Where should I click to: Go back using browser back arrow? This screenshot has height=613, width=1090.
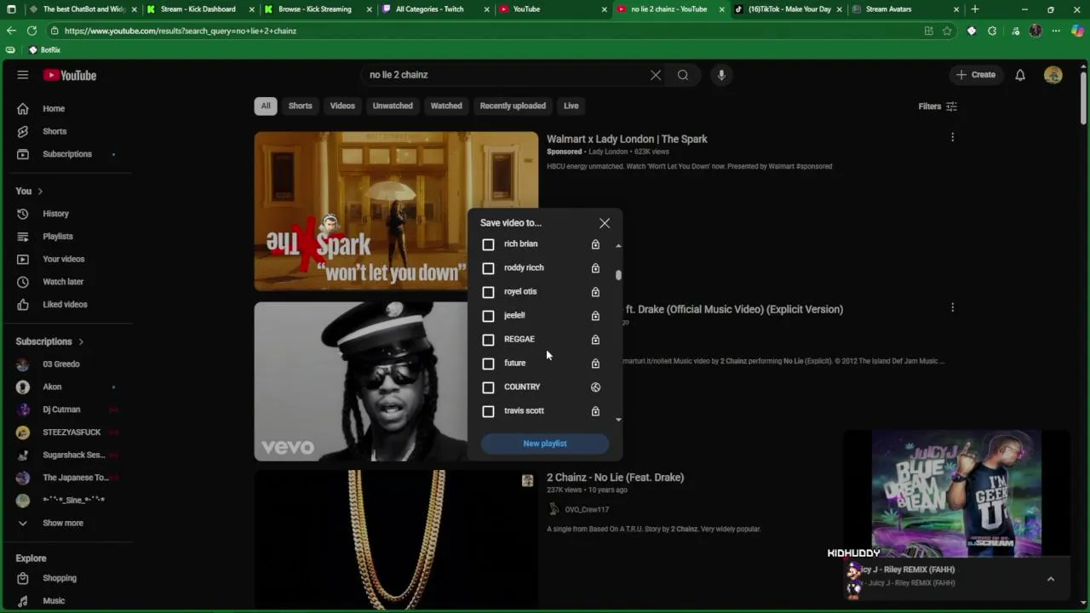click(11, 31)
